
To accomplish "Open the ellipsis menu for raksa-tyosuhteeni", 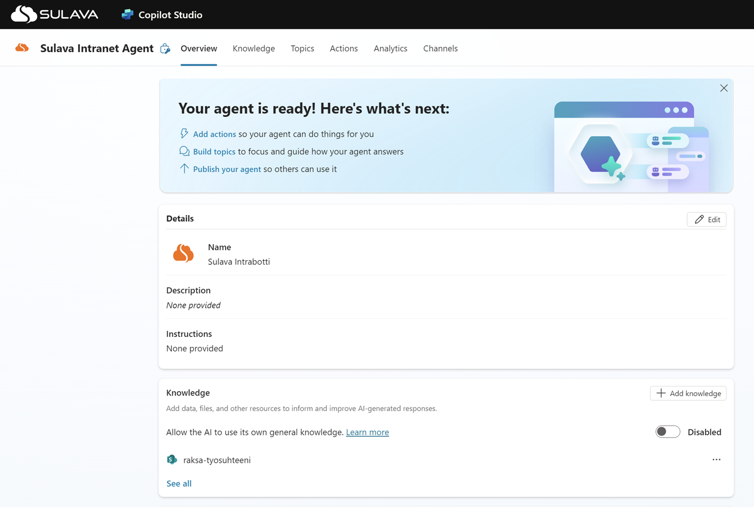I will tap(716, 459).
